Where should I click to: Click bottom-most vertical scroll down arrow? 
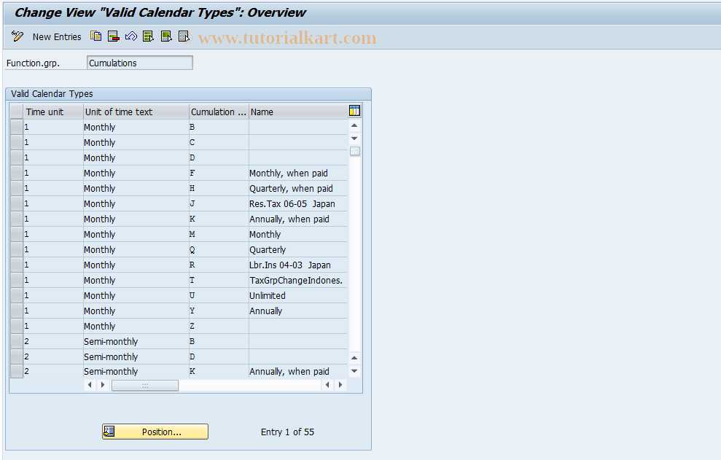point(354,371)
